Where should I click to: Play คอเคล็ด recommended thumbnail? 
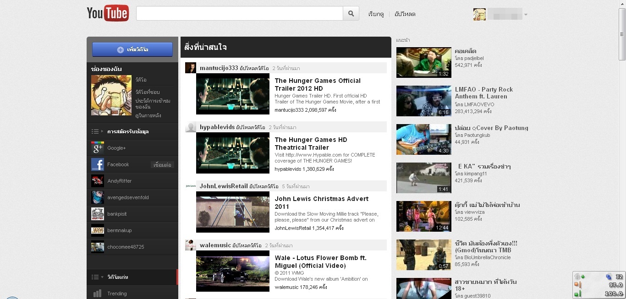coord(424,63)
